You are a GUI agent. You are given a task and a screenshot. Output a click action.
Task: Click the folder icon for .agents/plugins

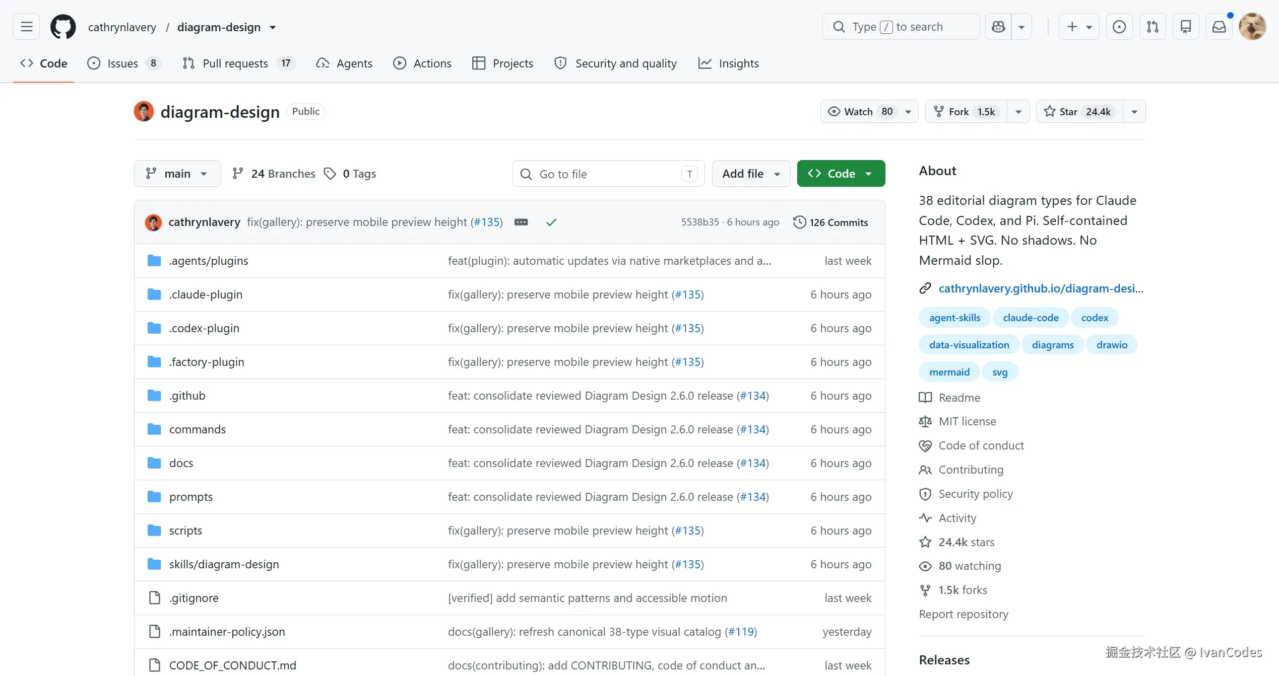[154, 261]
